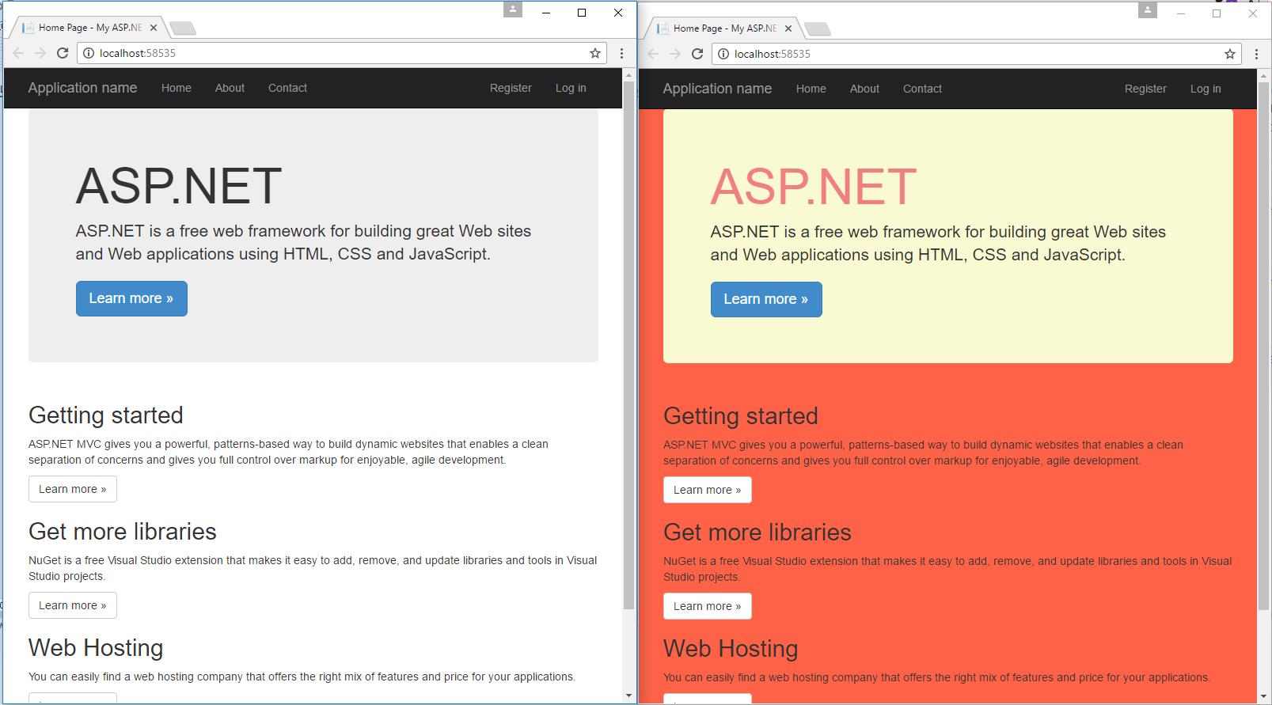Image resolution: width=1272 pixels, height=705 pixels.
Task: Click Learn more under Getting started, right window
Action: tap(708, 490)
